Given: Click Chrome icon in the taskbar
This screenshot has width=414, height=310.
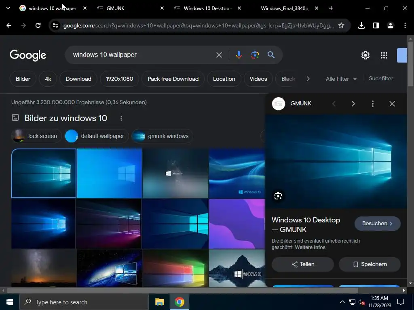Looking at the screenshot, I should [179, 302].
